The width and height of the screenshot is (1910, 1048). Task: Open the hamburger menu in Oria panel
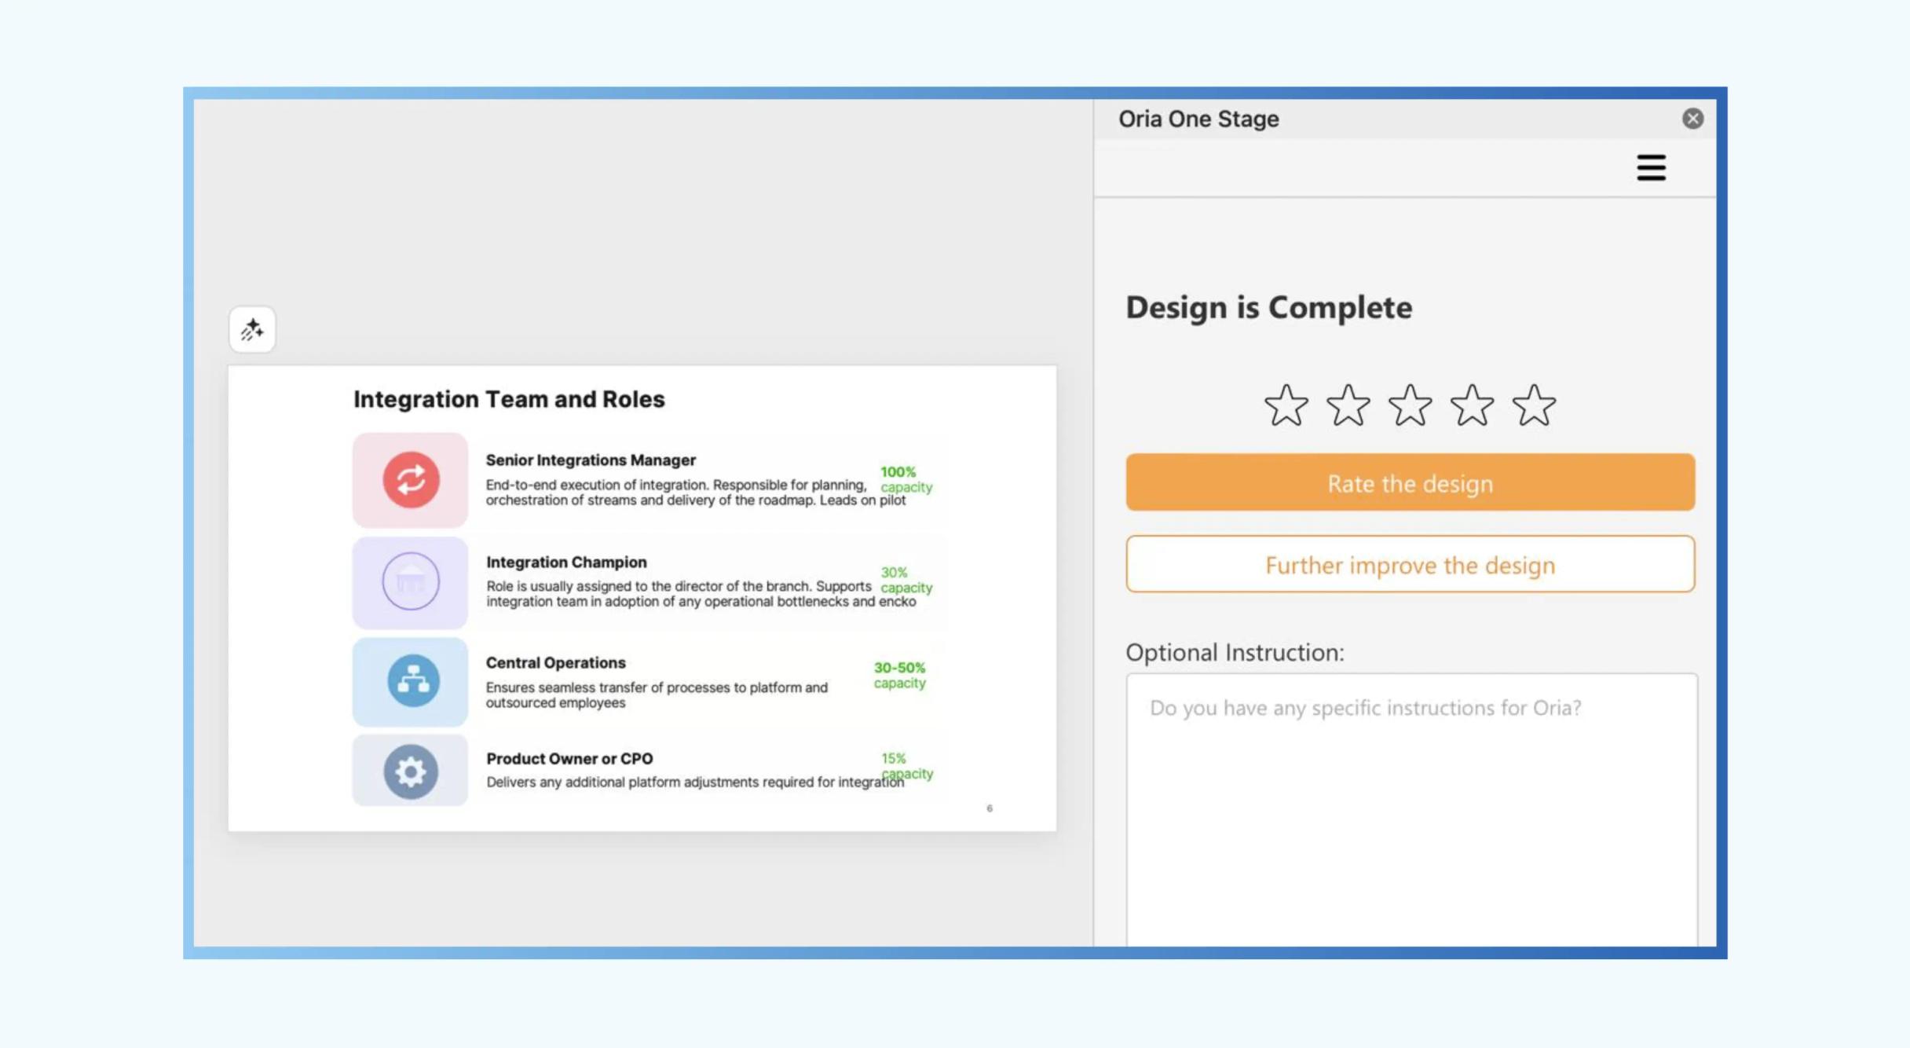[1651, 167]
